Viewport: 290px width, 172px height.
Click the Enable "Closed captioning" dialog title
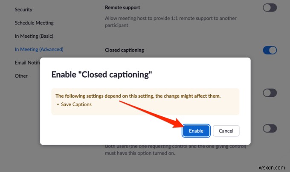[101, 75]
